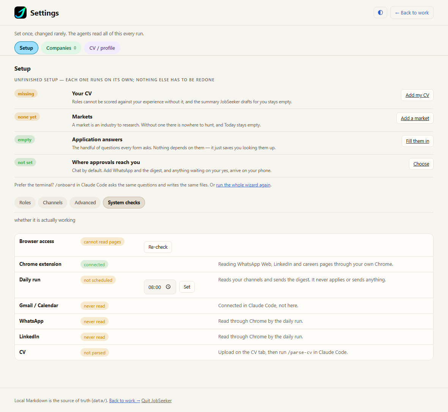Click the 'CV' row label in system checks

coord(22,352)
